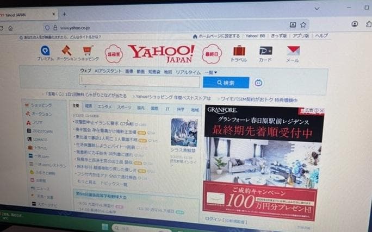Viewport: 372px width, 232px height.
Task: Open the ヘルプ top link
Action: 321,35
